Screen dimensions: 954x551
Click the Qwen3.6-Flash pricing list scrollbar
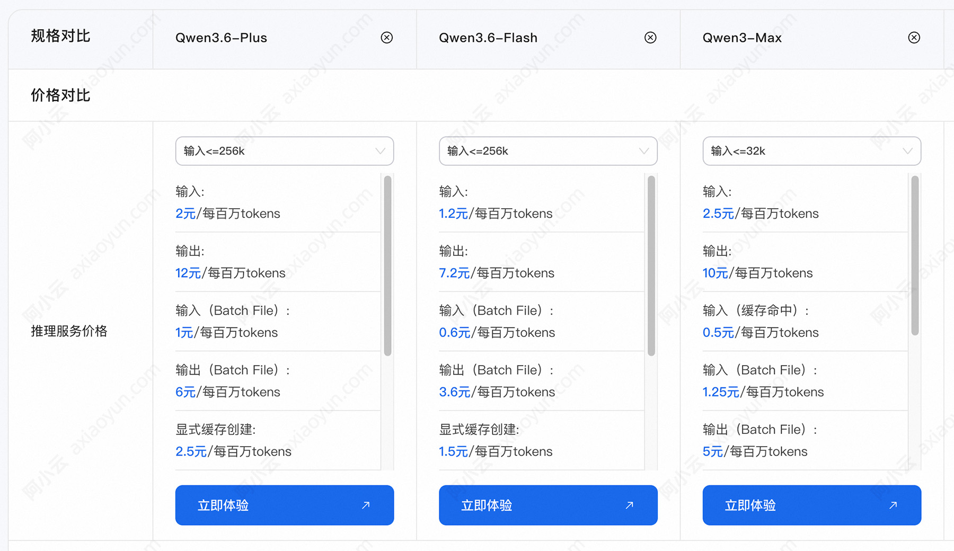pyautogui.click(x=651, y=266)
